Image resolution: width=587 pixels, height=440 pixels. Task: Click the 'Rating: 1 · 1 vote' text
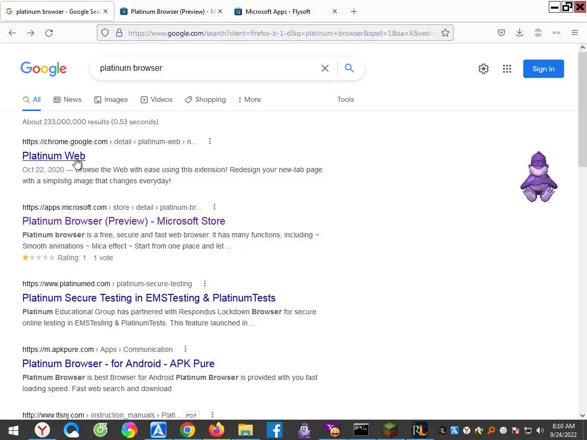click(85, 258)
